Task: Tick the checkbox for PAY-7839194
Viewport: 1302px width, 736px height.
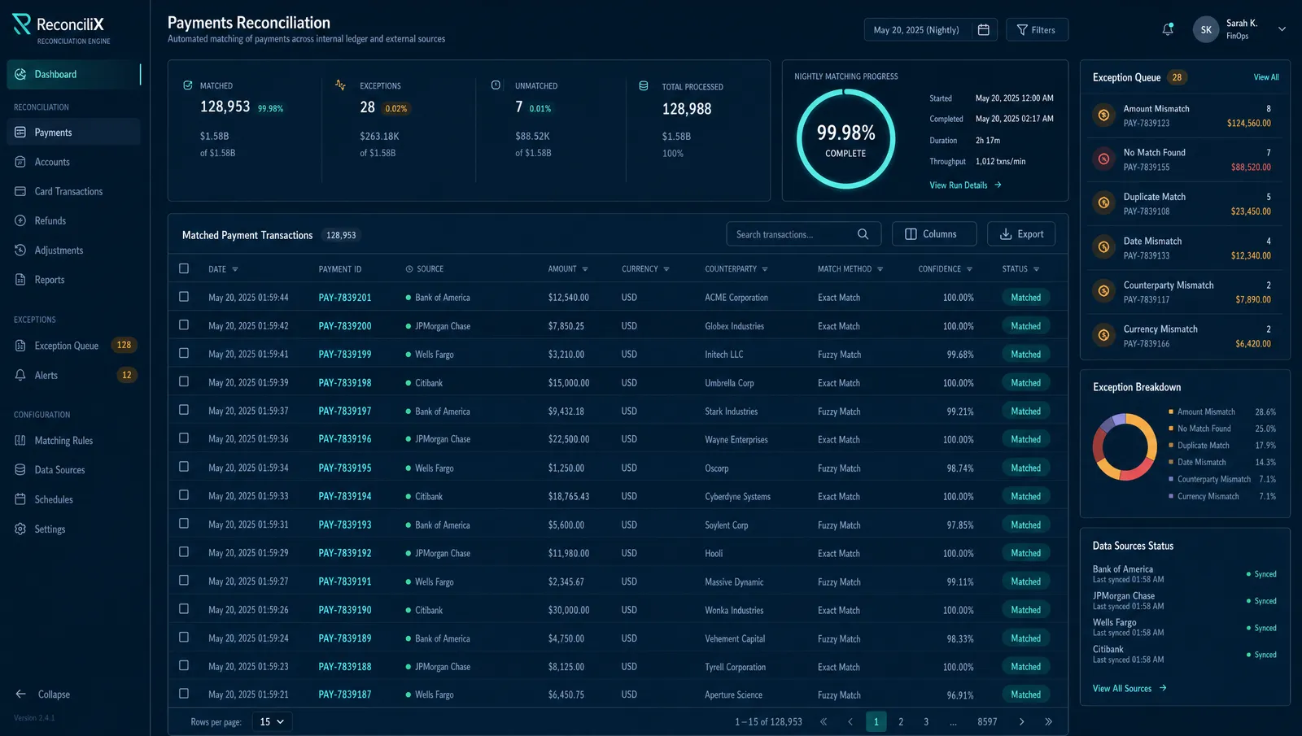Action: [x=184, y=495]
